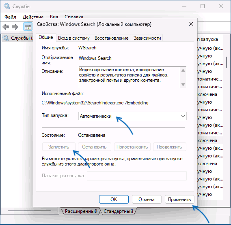
Task: Open the Действие menu
Action: (33, 17)
